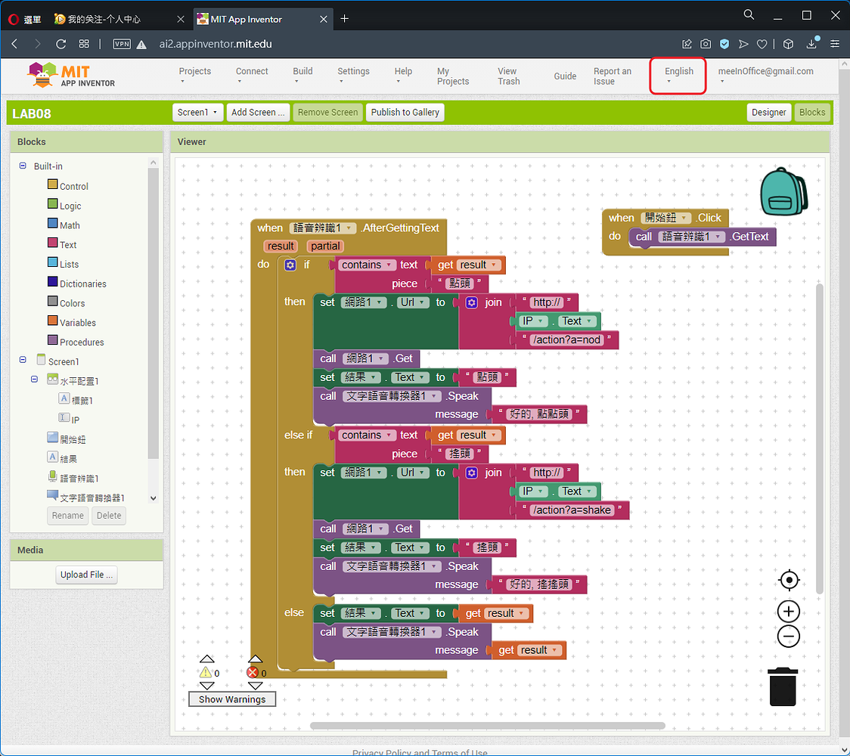Zoom out using the minus icon
The width and height of the screenshot is (850, 756).
coord(789,636)
